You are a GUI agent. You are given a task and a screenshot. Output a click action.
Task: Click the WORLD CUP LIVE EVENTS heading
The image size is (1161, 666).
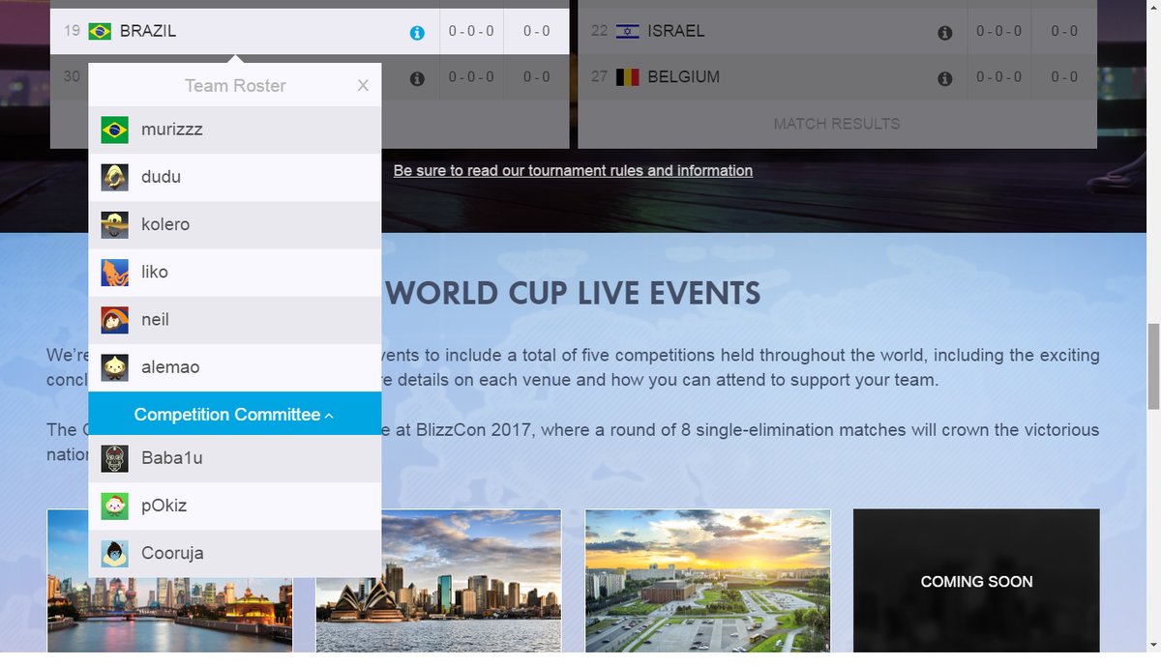[x=573, y=293]
